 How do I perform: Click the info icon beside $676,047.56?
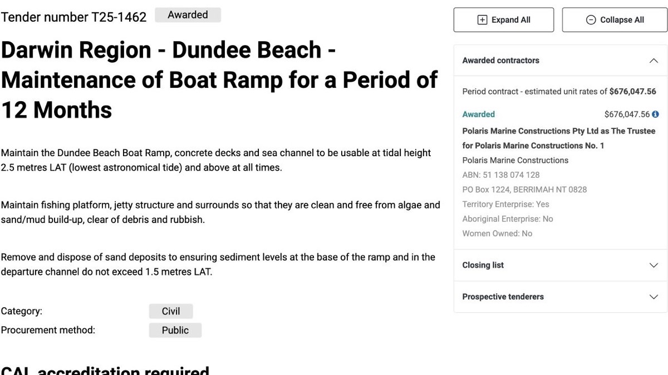[655, 114]
